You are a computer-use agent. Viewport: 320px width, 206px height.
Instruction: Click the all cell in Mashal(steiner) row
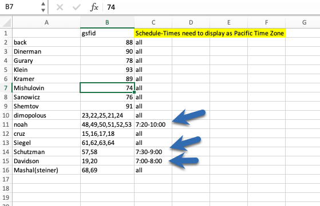click(153, 170)
